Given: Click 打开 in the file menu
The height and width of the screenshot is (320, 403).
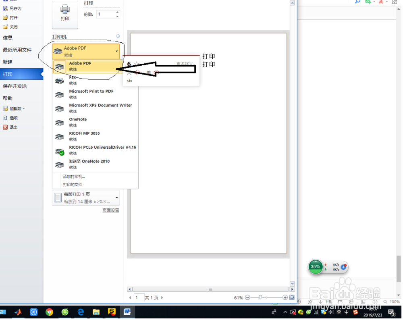Looking at the screenshot, I should (x=10, y=17).
